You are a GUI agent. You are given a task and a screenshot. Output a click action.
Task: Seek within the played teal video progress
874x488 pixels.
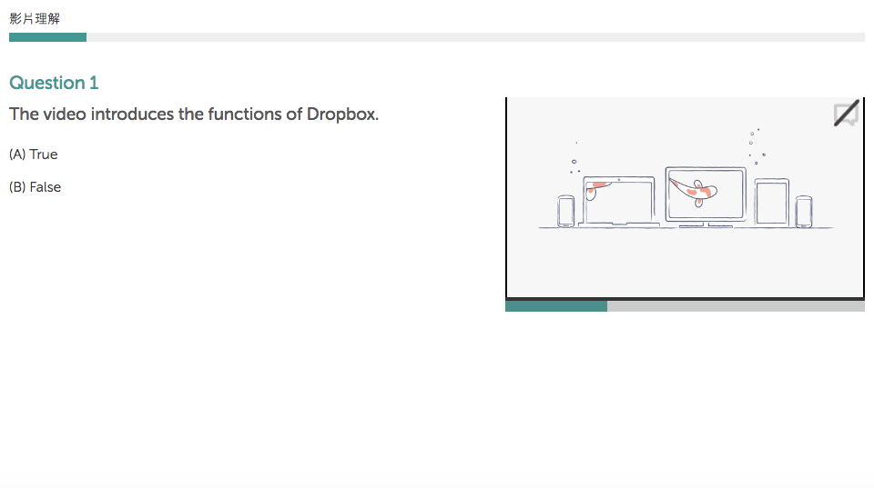(x=555, y=306)
